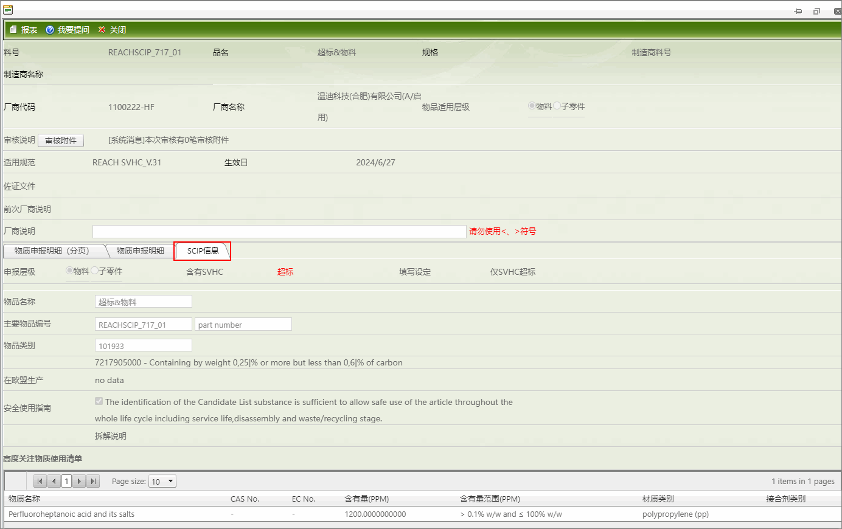Click the 1 items in 1 pages text
The height and width of the screenshot is (529, 842).
(x=803, y=481)
